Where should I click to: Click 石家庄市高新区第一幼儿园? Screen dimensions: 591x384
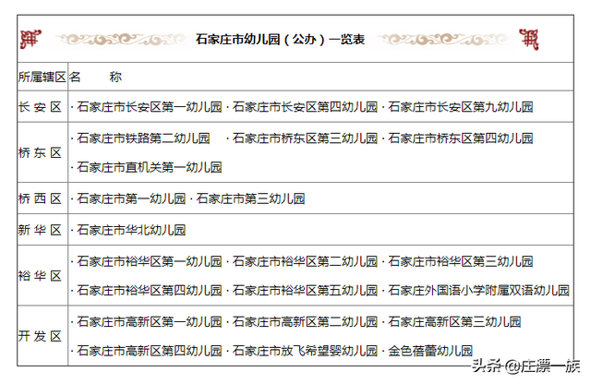click(x=150, y=321)
